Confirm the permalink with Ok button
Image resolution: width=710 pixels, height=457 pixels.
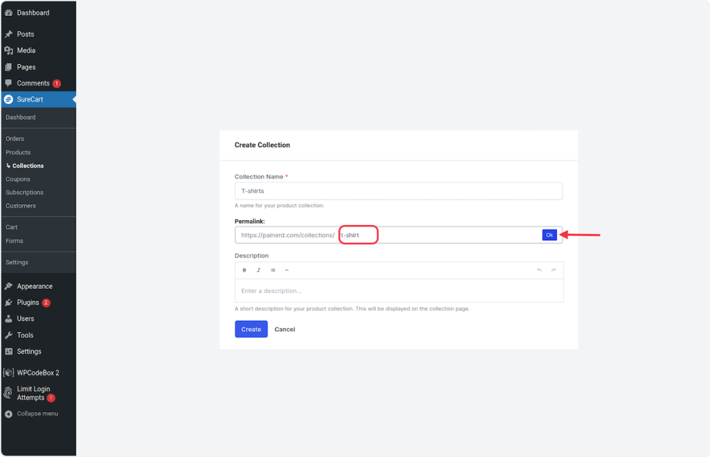(549, 235)
